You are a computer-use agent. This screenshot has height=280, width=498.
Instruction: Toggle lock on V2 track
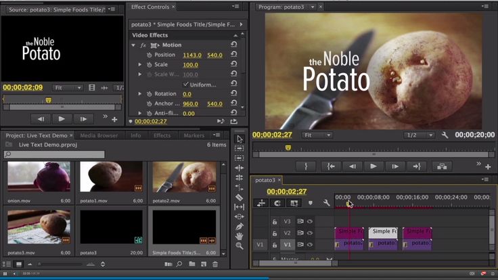click(275, 233)
